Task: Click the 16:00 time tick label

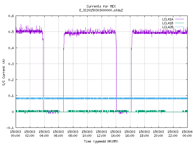Action: click(130, 136)
